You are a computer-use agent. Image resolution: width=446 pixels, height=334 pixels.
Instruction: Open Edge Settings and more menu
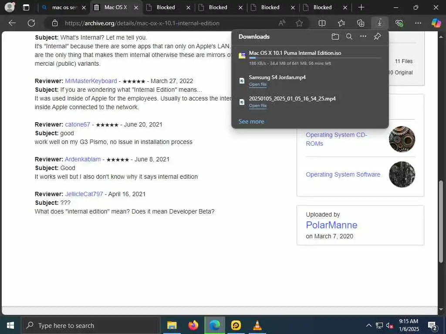[418, 23]
